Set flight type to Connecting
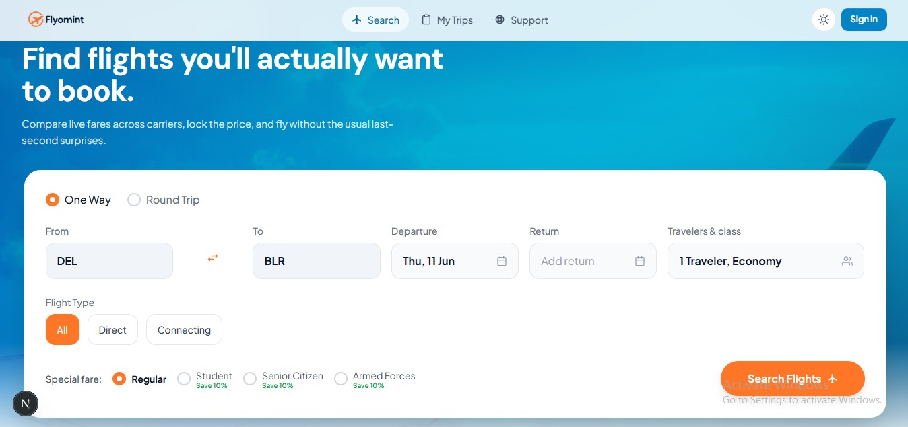 coord(184,329)
